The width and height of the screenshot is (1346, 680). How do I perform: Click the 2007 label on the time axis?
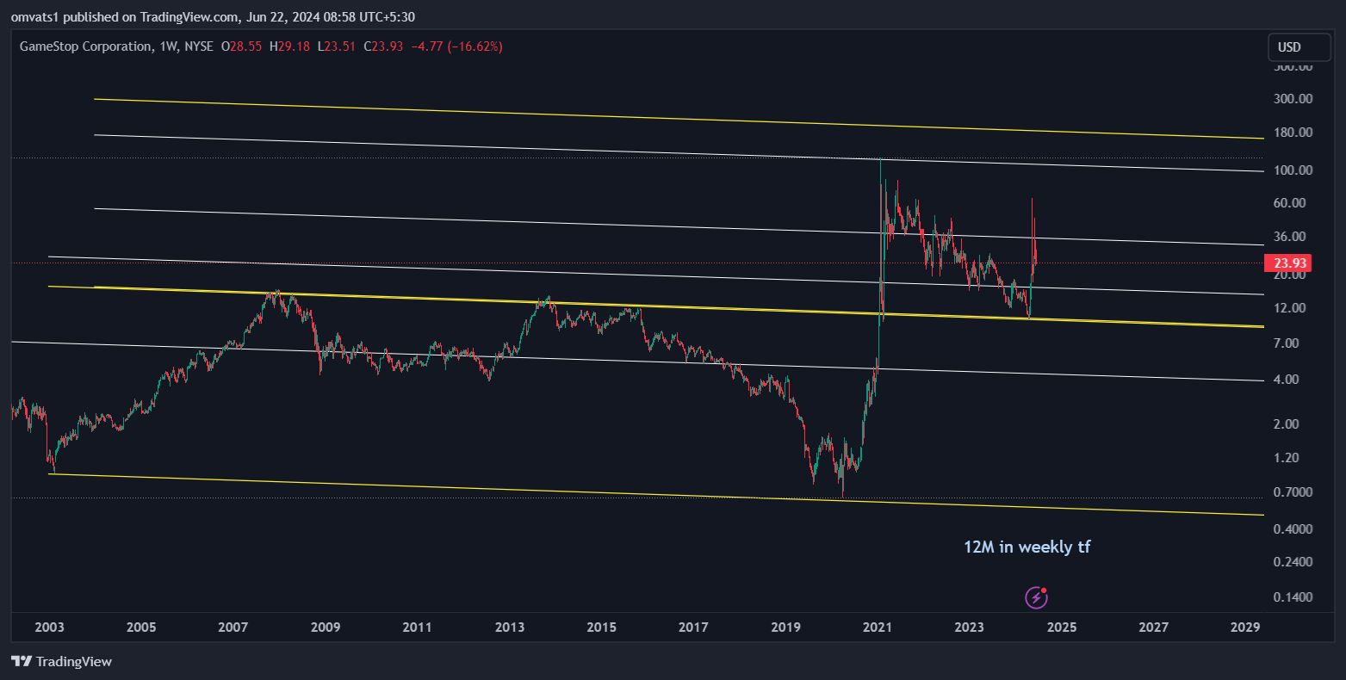(233, 627)
